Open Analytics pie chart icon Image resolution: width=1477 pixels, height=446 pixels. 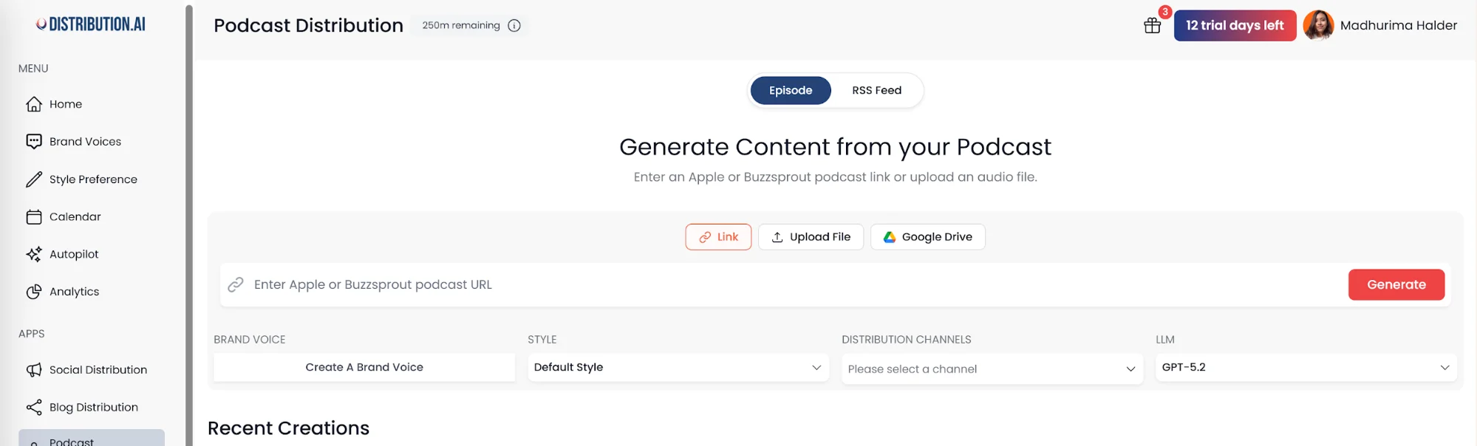tap(34, 292)
